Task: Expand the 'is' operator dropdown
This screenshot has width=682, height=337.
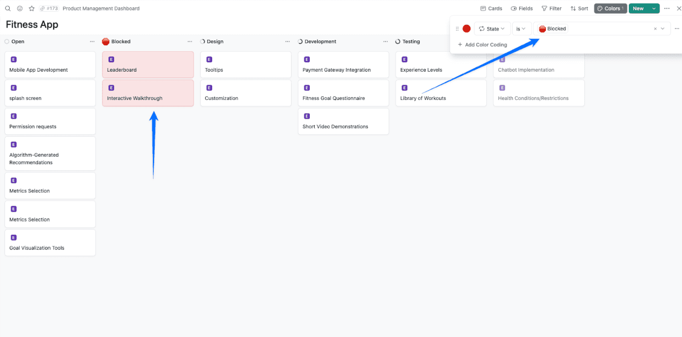Action: point(522,28)
